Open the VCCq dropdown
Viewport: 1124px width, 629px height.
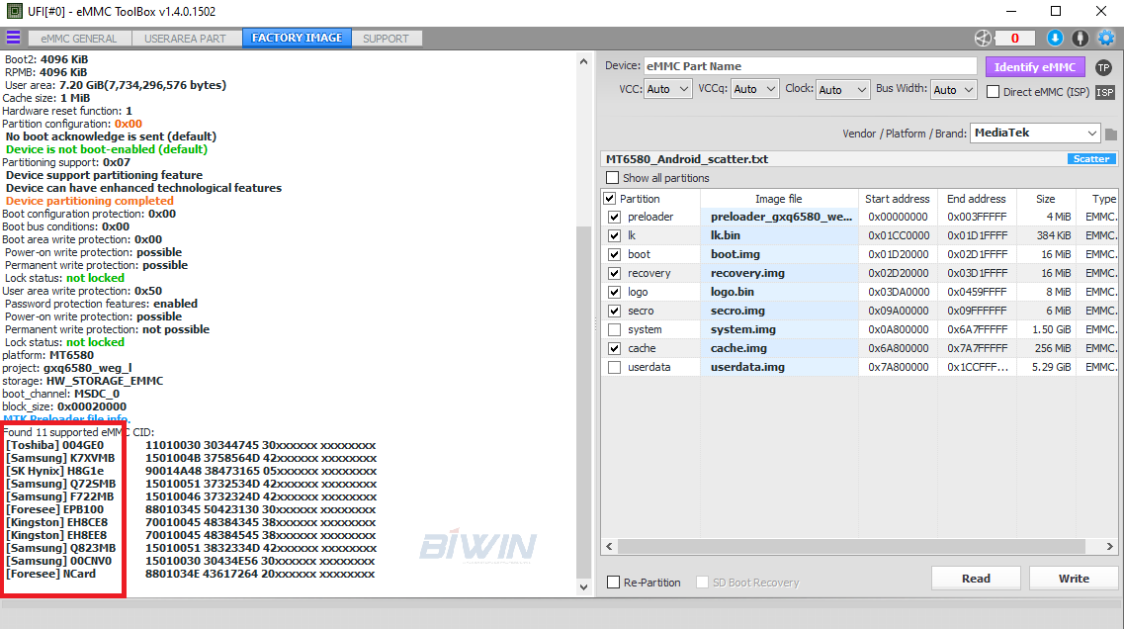[x=755, y=90]
